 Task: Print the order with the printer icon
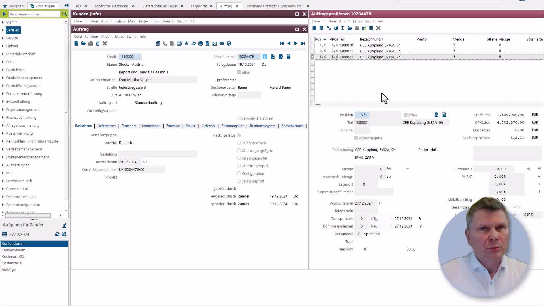coord(201,43)
